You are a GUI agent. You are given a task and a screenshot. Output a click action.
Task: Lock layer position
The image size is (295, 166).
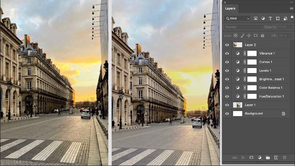click(249, 35)
